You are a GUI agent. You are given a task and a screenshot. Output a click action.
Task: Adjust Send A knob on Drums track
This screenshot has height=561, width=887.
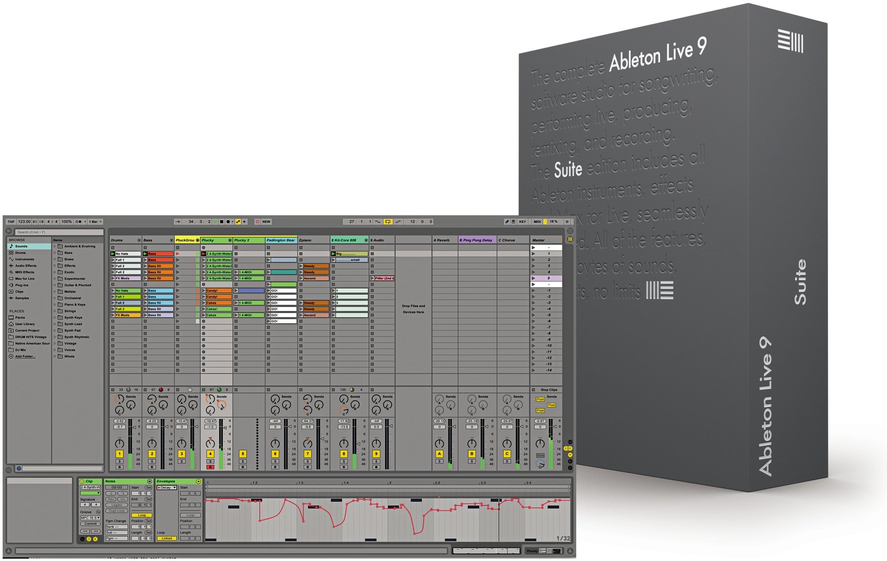pyautogui.click(x=119, y=399)
